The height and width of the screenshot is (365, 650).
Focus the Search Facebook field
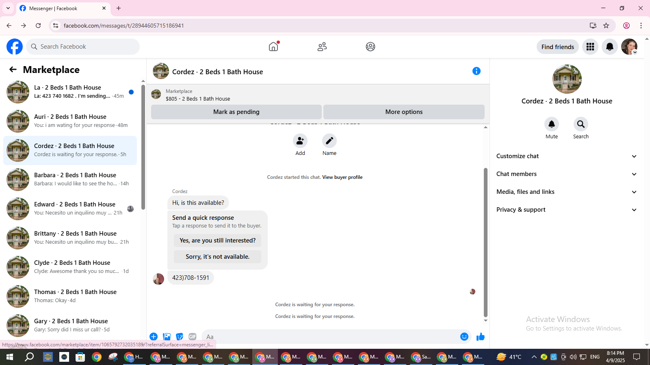(x=83, y=47)
